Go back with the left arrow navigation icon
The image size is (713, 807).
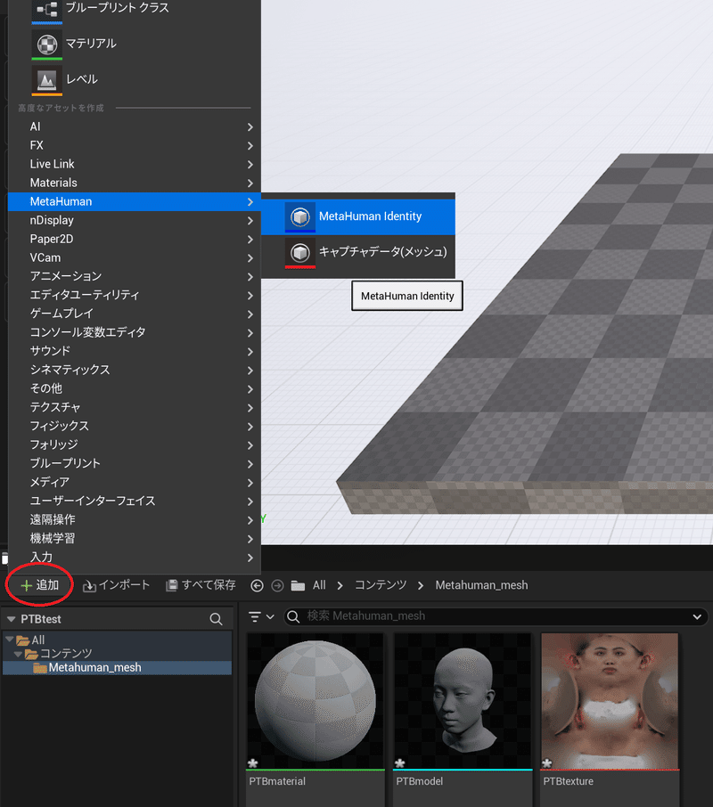[257, 586]
